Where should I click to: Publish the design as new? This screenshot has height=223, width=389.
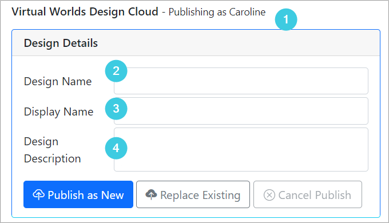point(78,194)
